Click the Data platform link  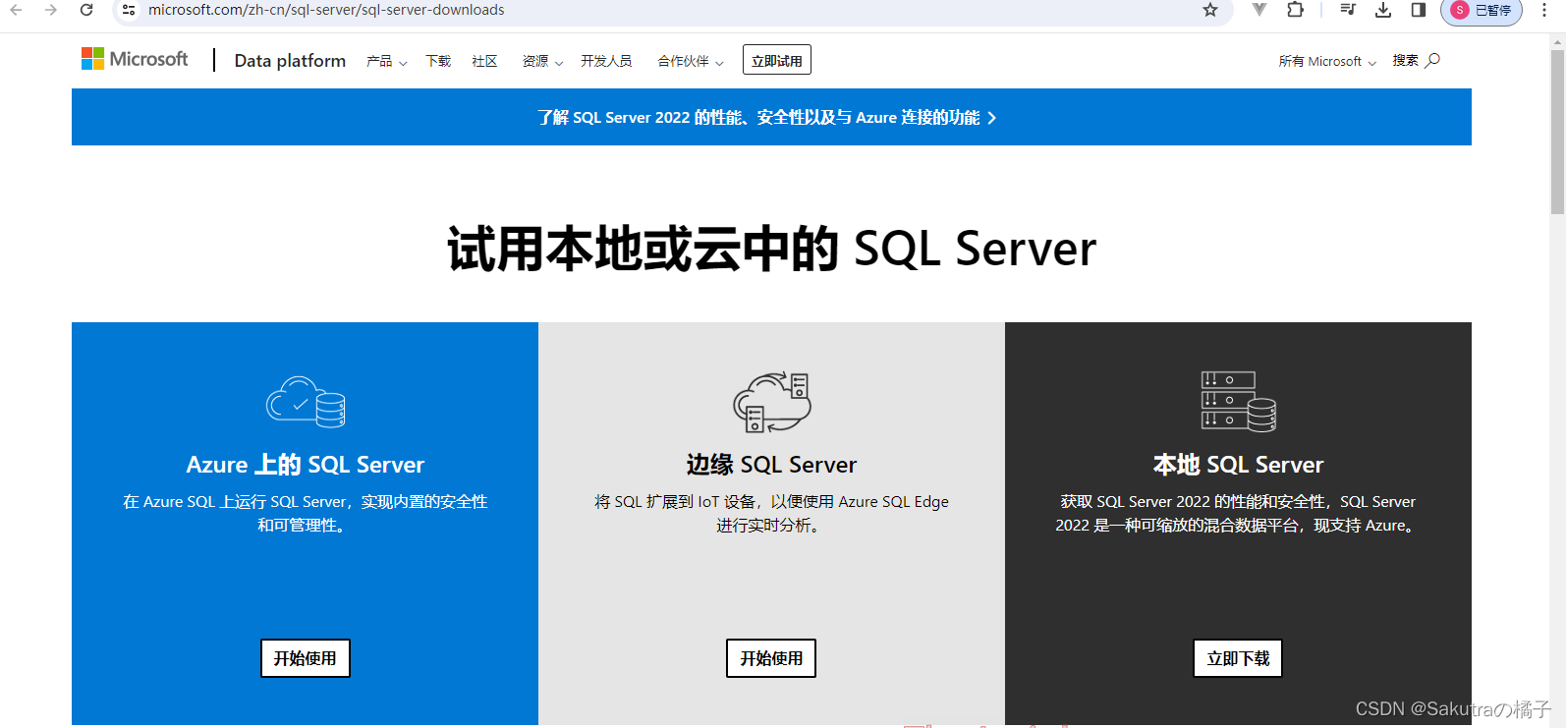pyautogui.click(x=290, y=60)
